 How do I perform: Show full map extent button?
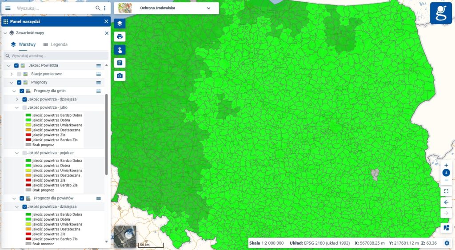(x=446, y=191)
